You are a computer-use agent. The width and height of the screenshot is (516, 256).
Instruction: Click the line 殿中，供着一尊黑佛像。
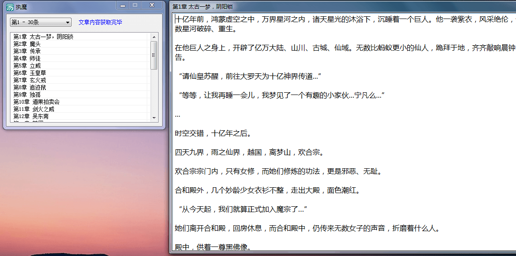pos(213,248)
